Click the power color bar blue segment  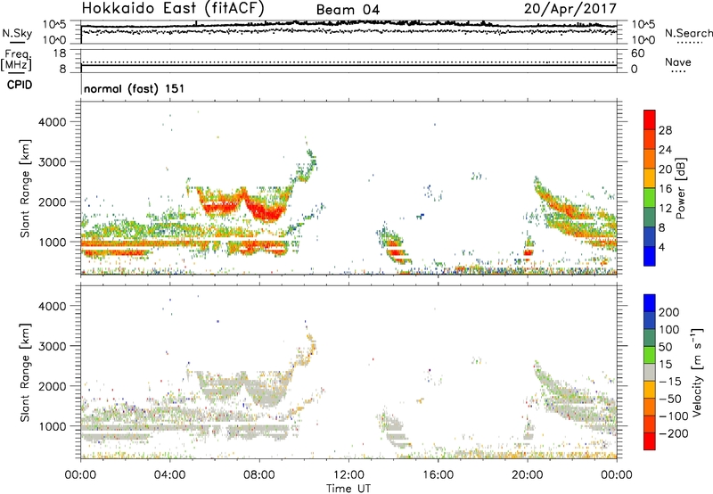tap(650, 256)
